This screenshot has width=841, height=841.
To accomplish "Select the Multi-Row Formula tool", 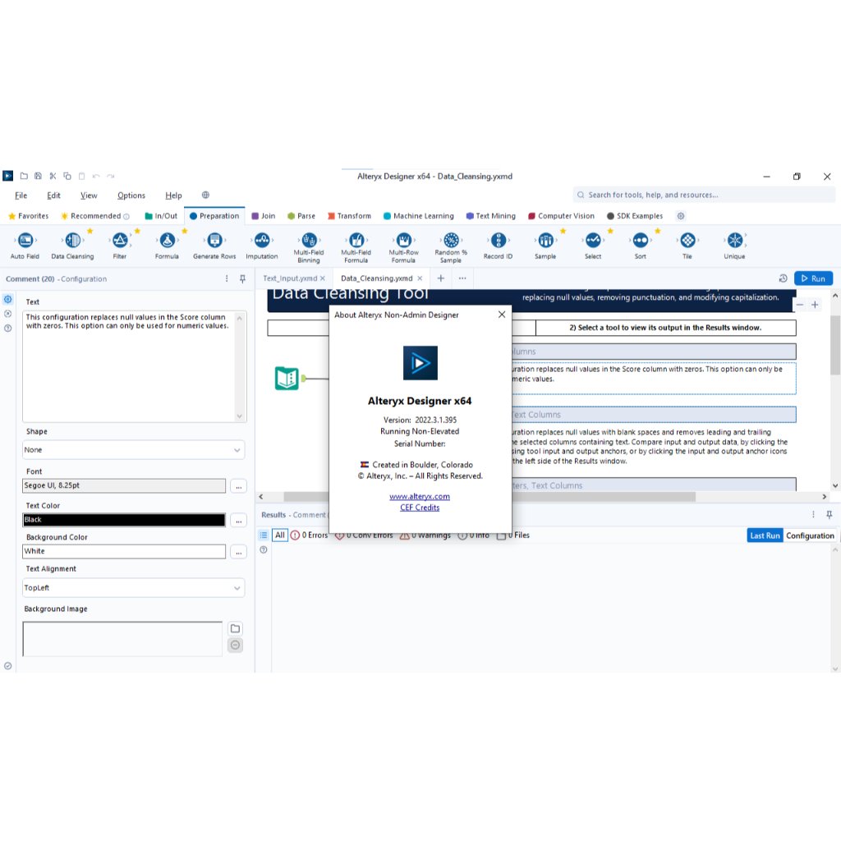I will coord(403,248).
